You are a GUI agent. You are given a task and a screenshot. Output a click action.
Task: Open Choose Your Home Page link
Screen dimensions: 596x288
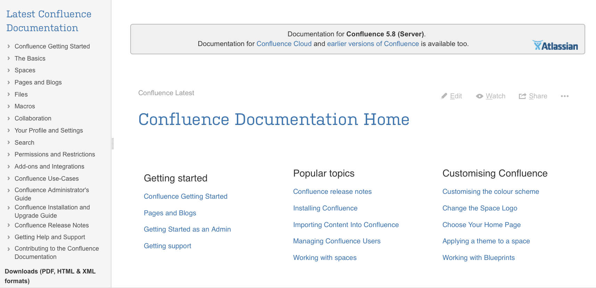(481, 225)
